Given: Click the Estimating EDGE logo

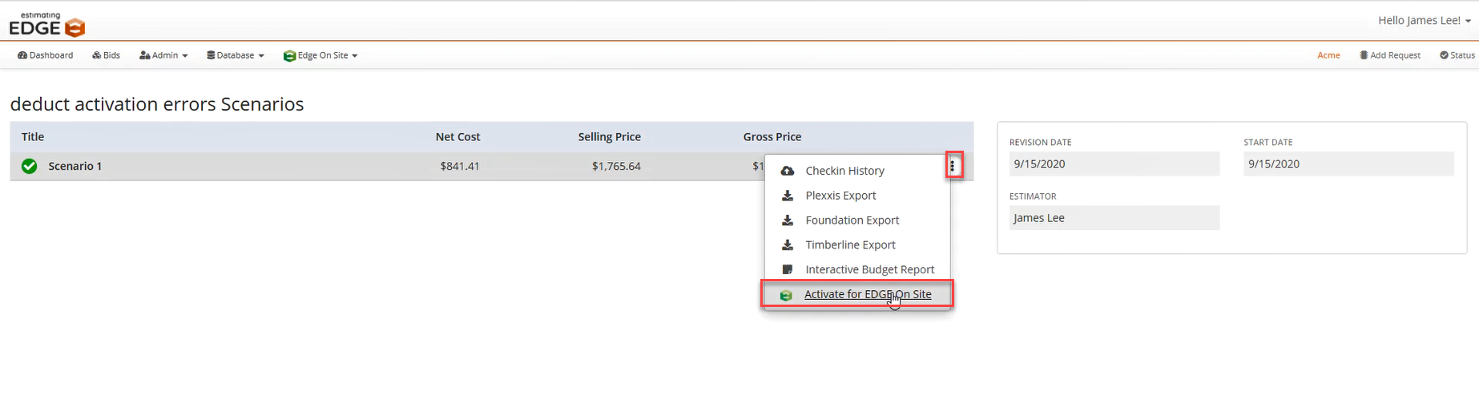Looking at the screenshot, I should coord(46,25).
